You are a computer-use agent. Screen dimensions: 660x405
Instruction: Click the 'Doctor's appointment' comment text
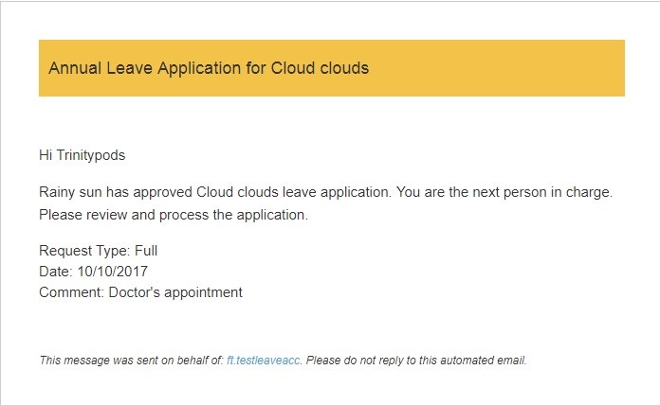click(175, 292)
